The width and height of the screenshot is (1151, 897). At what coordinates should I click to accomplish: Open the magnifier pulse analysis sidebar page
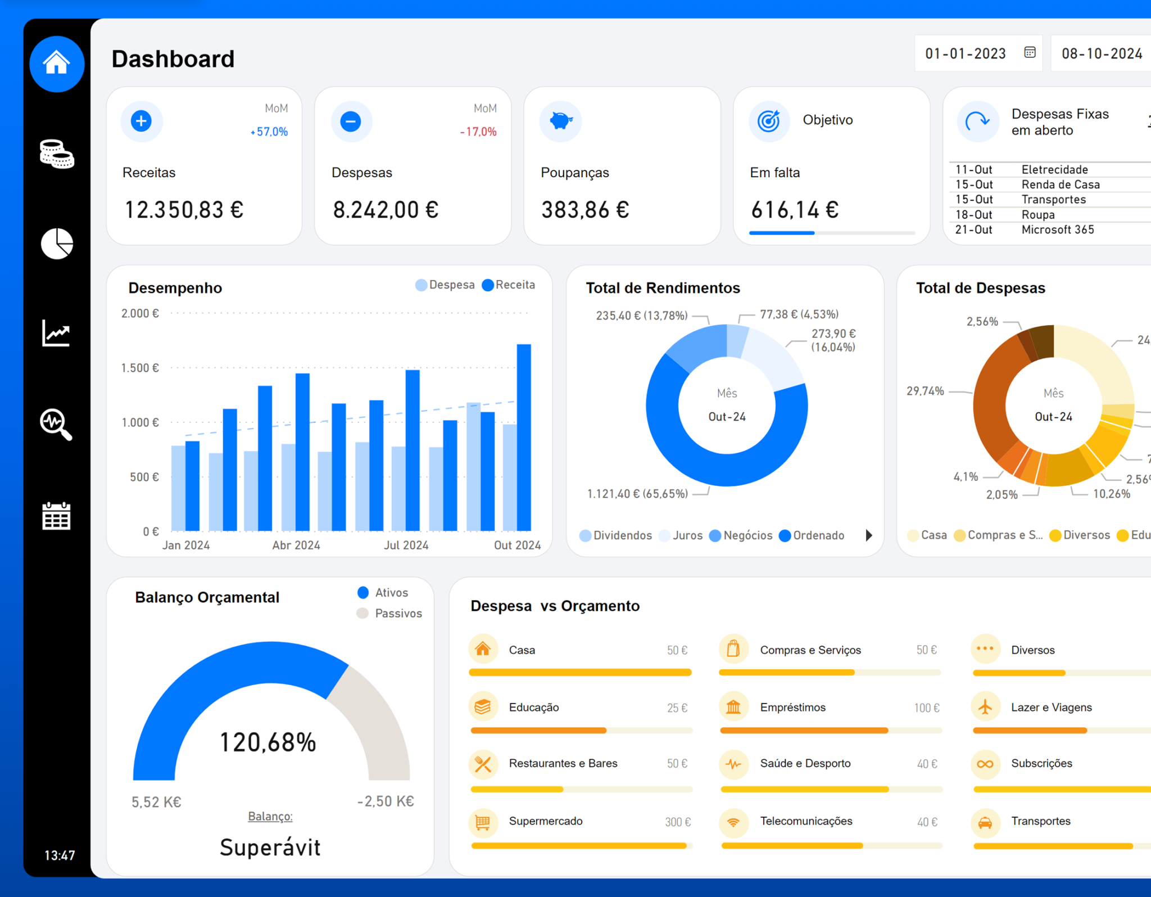pyautogui.click(x=57, y=424)
